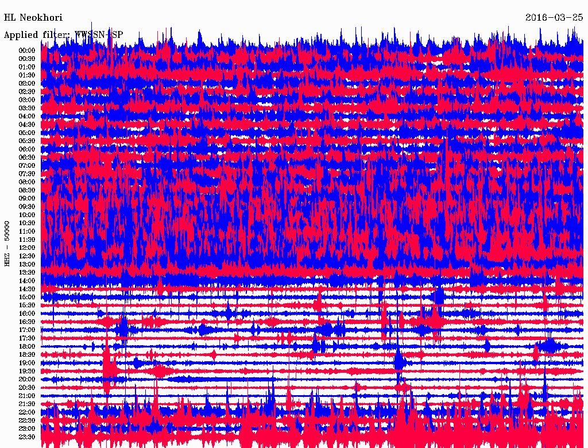Click the Applied filter WWSSN-SP label
Viewport: 588px width, 448px height.
(63, 35)
